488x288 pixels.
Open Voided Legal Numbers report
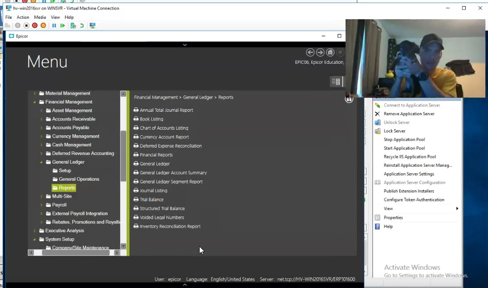tap(162, 218)
